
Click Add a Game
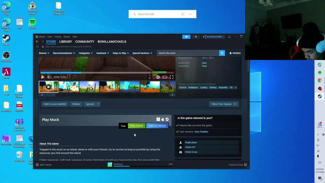tap(44, 165)
